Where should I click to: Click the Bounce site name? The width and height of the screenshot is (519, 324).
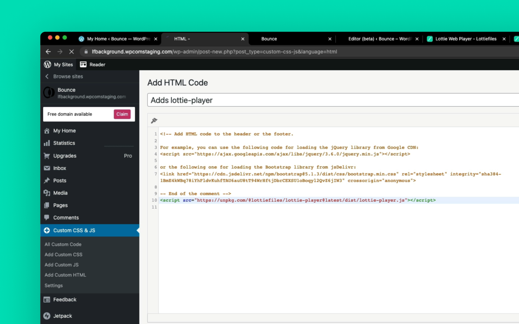point(66,90)
